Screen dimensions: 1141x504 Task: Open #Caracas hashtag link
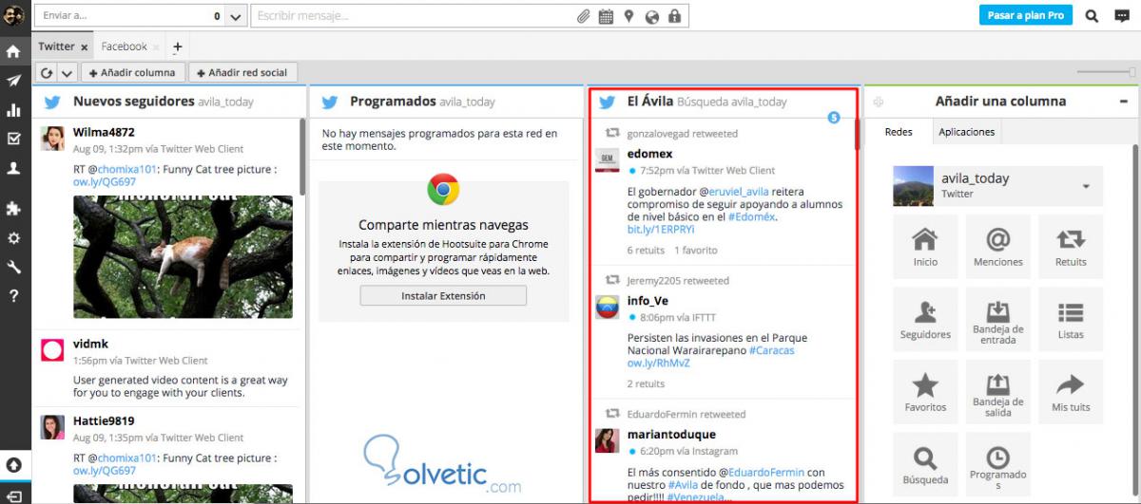click(771, 350)
